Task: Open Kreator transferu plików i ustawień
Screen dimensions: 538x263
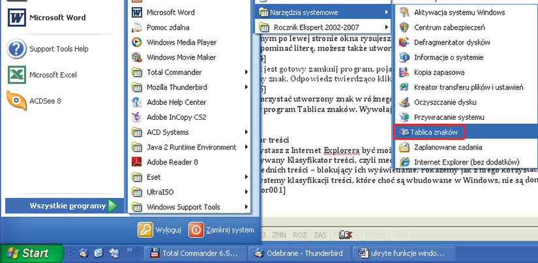Action: click(466, 87)
